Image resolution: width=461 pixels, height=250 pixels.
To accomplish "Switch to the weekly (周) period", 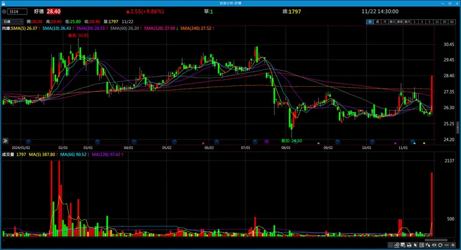I will point(377,22).
